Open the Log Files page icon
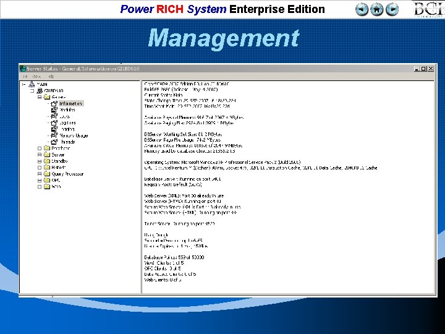This screenshot has width=445, height=334. [x=54, y=122]
